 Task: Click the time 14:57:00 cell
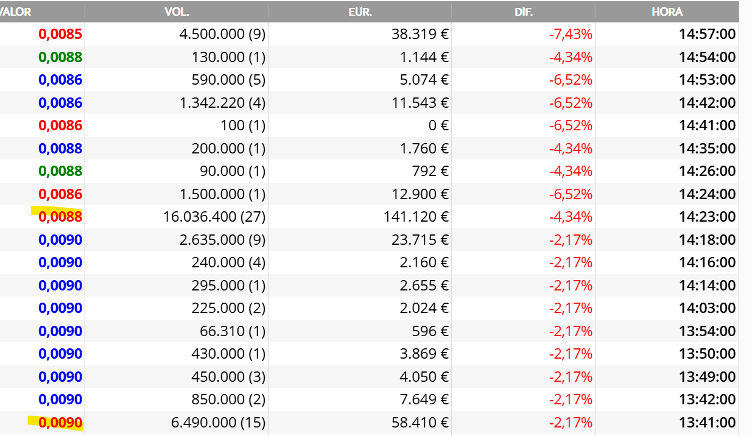pyautogui.click(x=707, y=34)
